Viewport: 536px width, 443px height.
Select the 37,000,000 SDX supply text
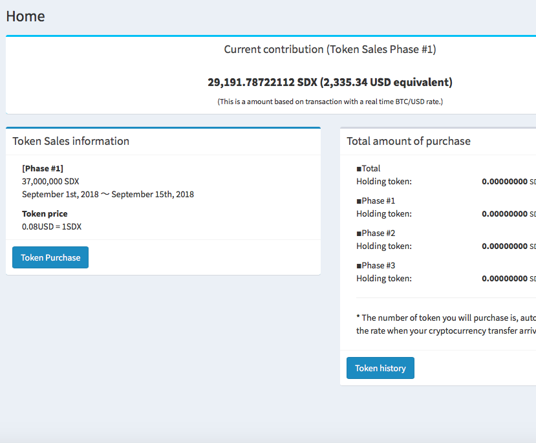50,181
